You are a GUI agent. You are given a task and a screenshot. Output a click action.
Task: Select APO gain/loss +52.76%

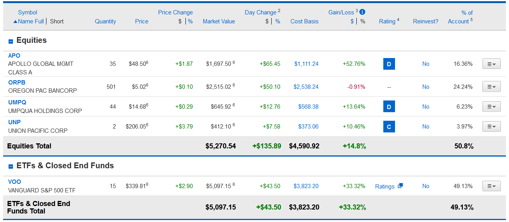(x=354, y=64)
